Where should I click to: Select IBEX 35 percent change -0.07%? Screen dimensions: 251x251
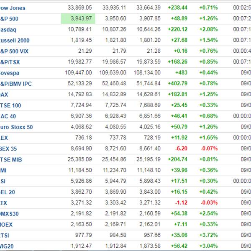click(209, 149)
